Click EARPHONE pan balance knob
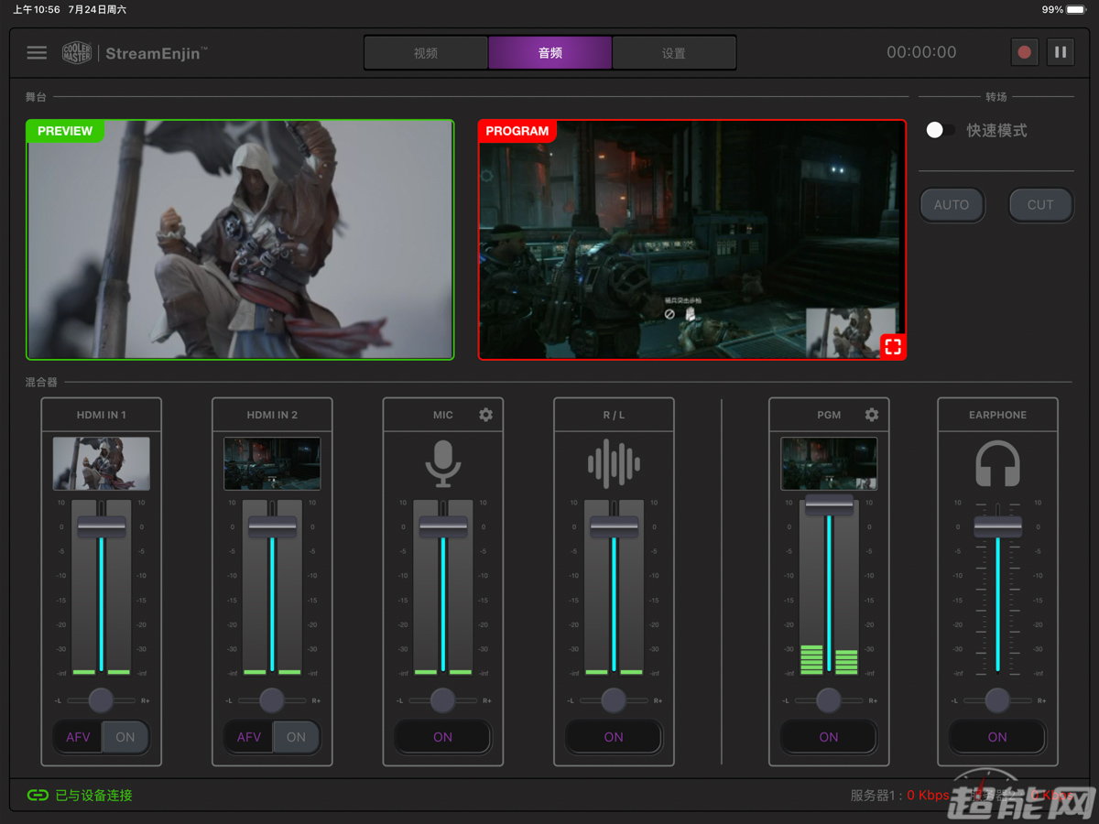 point(997,700)
